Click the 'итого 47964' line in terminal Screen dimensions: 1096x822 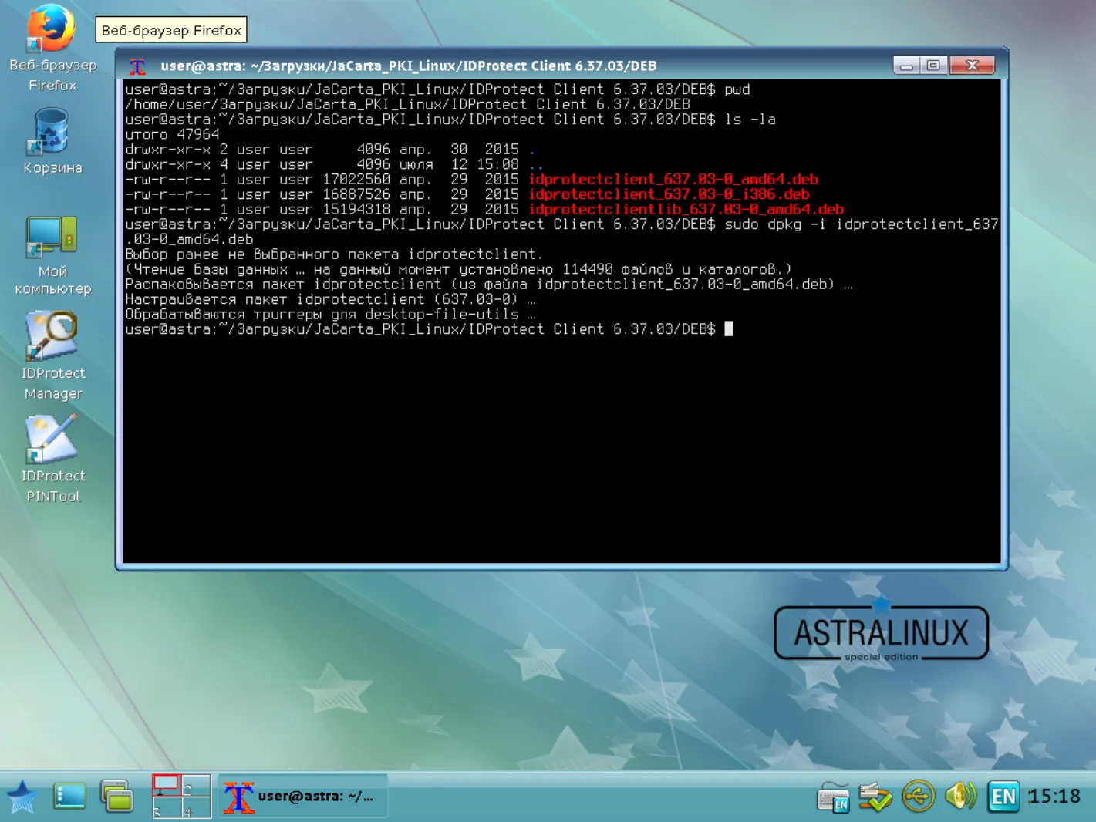(172, 134)
